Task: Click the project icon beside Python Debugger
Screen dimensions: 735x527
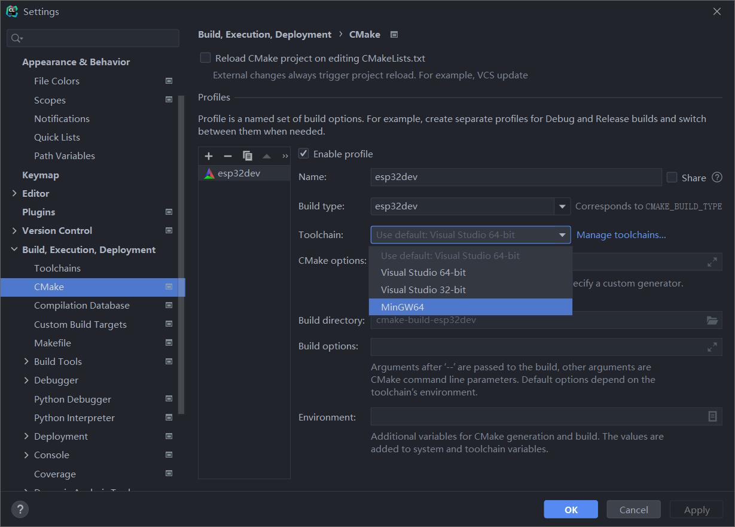Action: tap(169, 399)
